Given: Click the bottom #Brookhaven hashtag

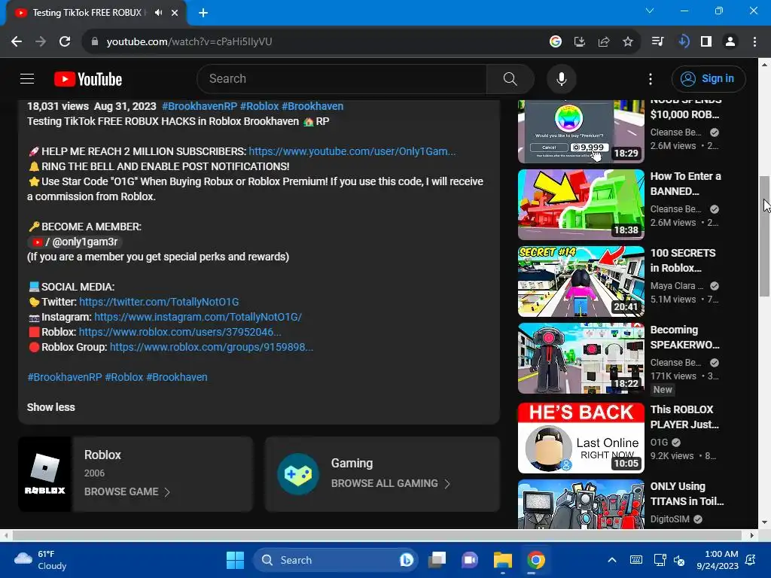Looking at the screenshot, I should tap(176, 377).
